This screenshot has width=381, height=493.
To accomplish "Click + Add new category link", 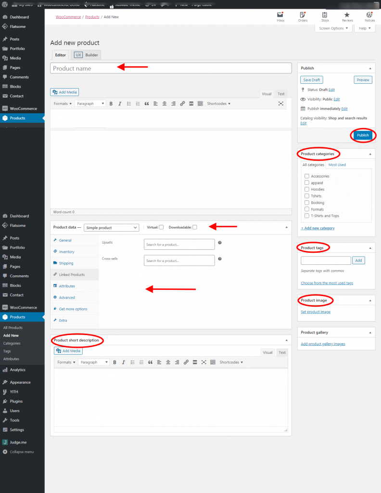I will coord(317,228).
